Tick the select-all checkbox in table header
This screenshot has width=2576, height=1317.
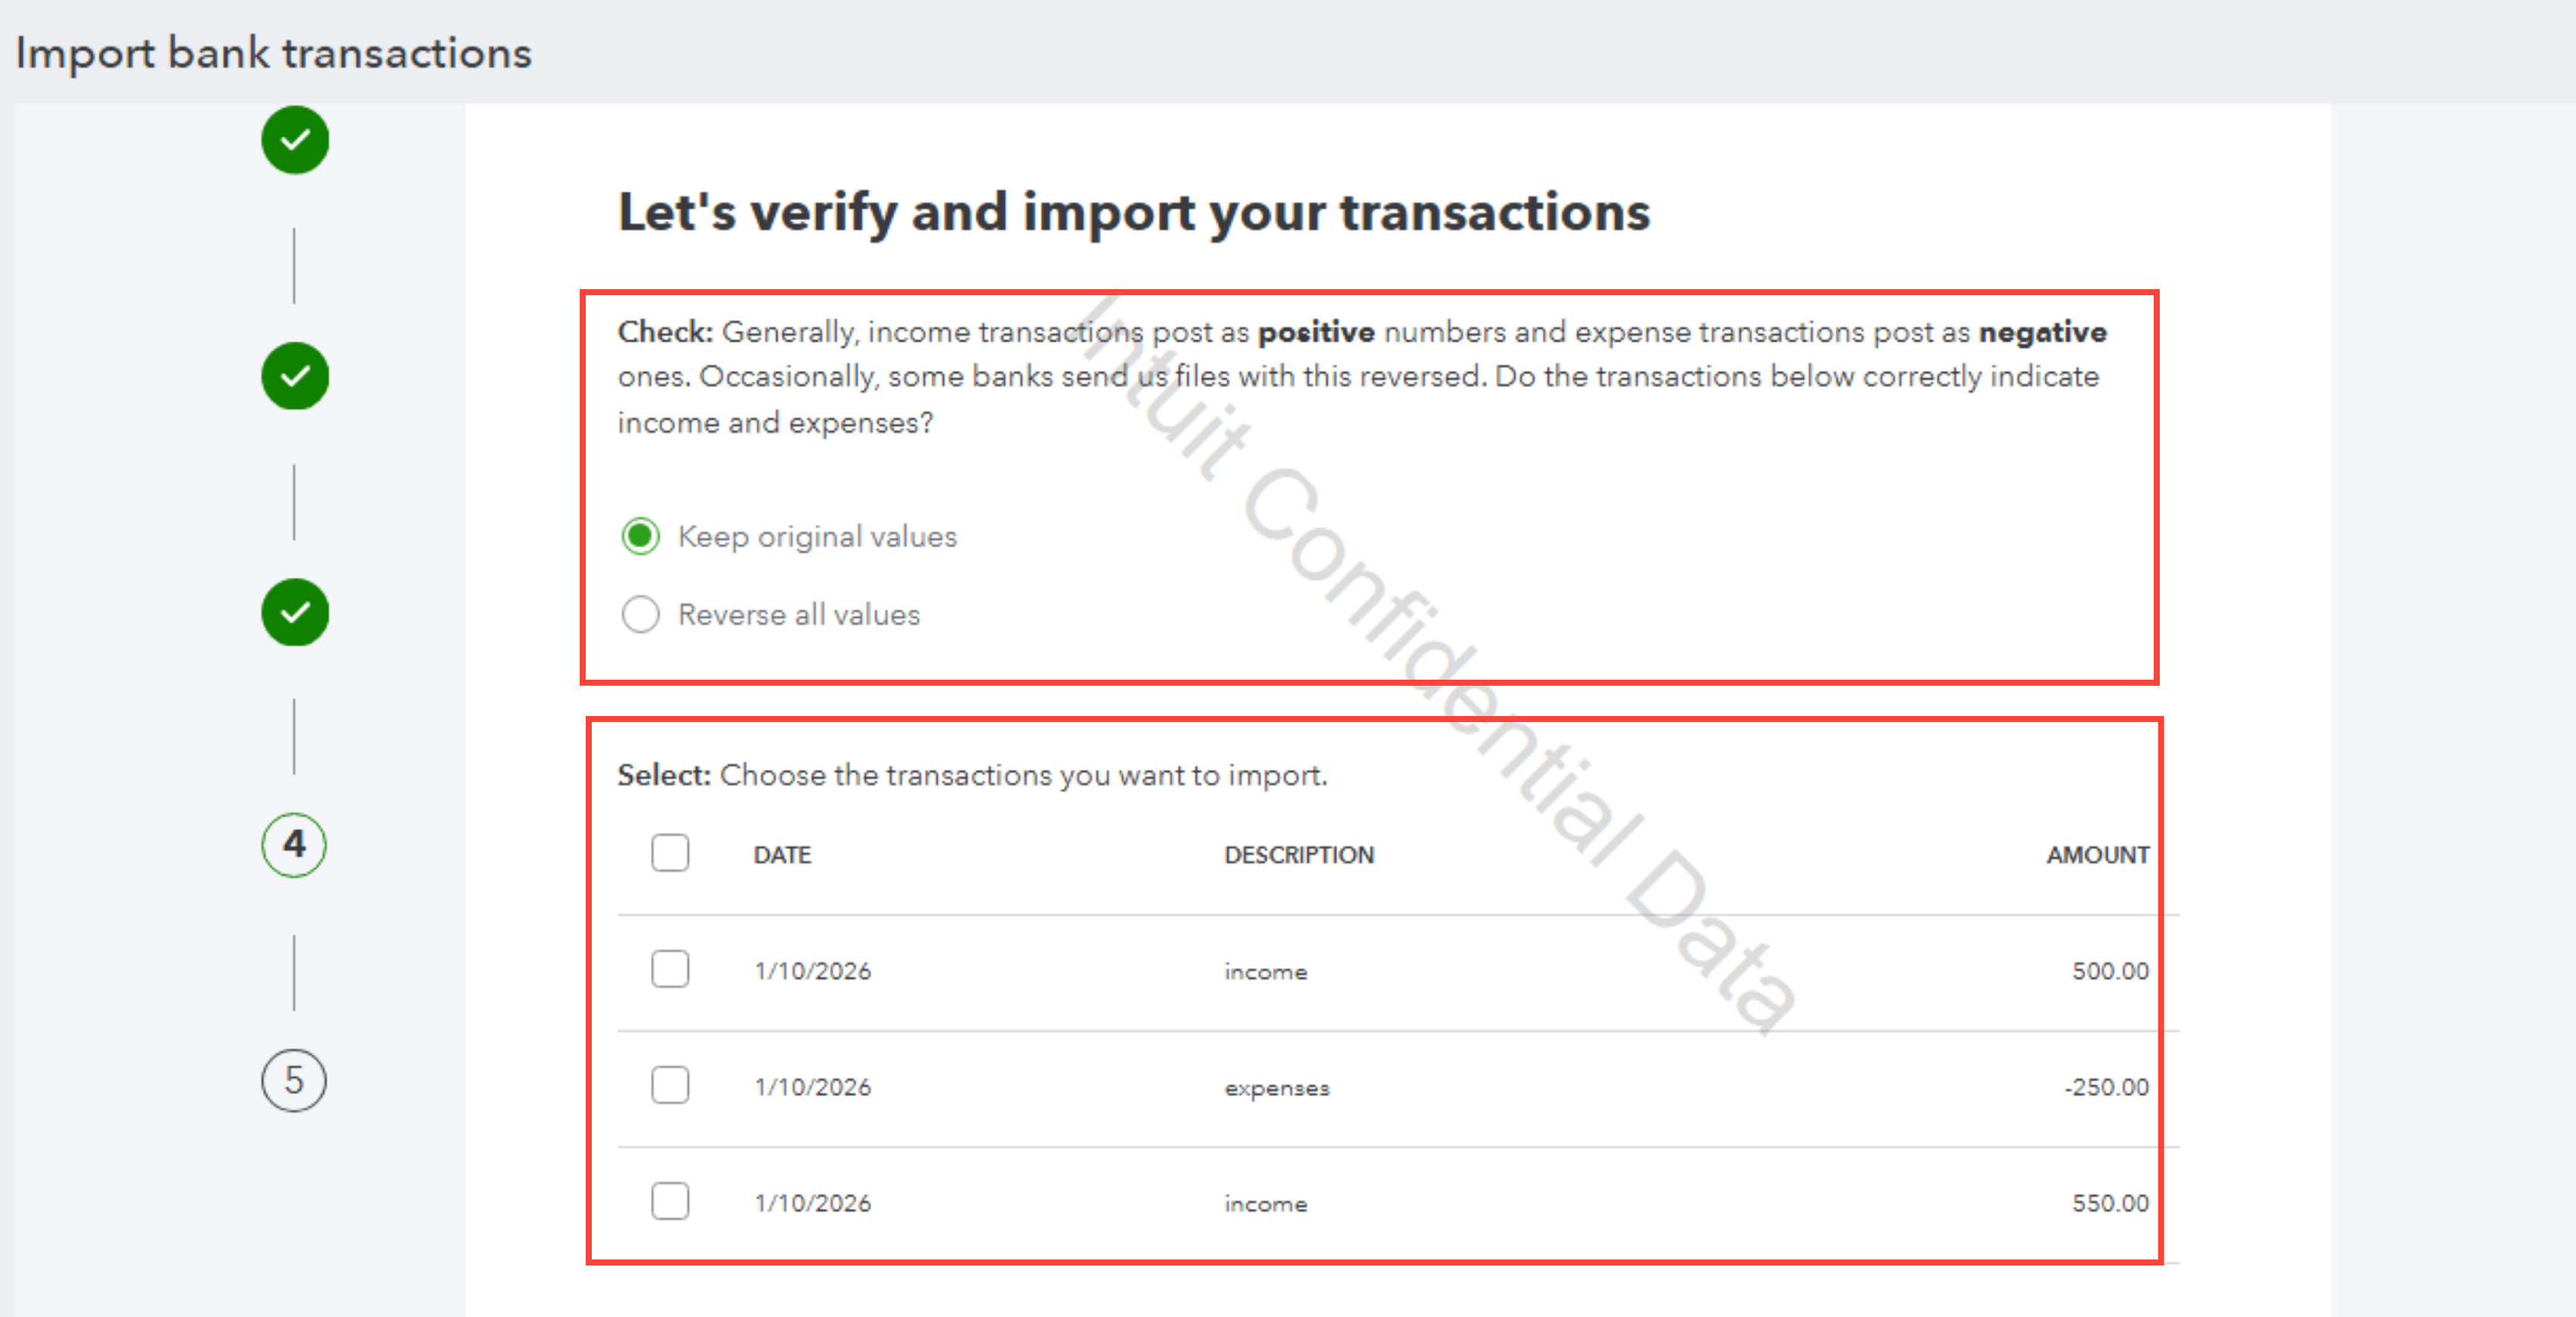point(670,853)
